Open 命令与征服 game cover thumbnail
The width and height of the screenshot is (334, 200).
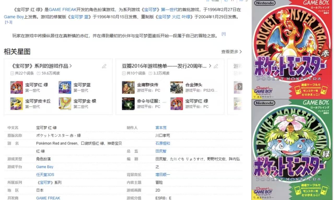pos(128,104)
